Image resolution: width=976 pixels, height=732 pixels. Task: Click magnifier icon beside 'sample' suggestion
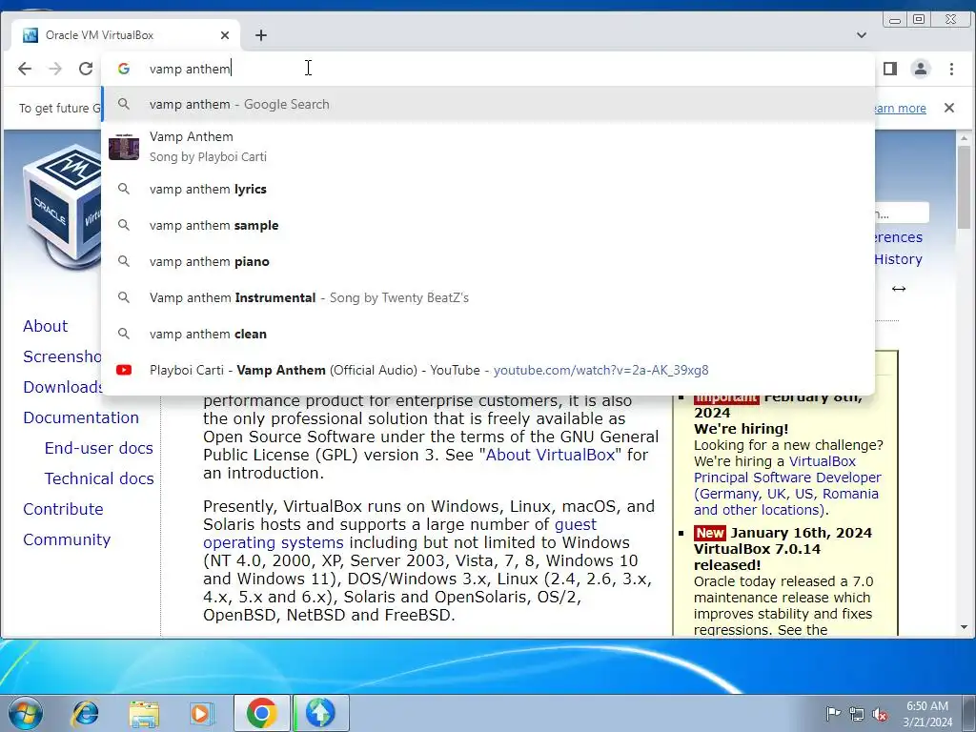[x=124, y=225]
